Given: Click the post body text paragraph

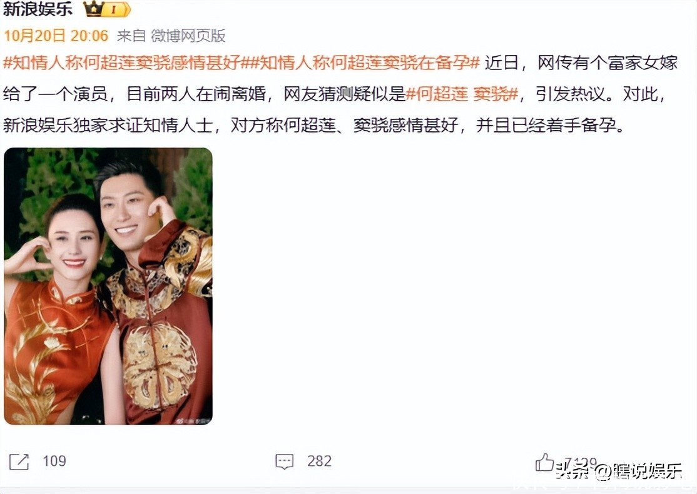Looking at the screenshot, I should pos(340,94).
